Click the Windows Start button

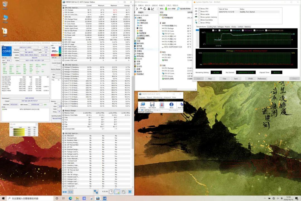coord(3,198)
